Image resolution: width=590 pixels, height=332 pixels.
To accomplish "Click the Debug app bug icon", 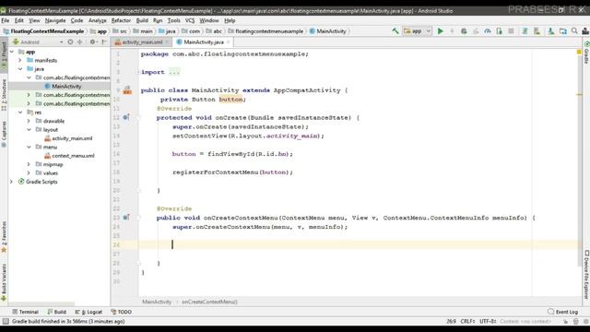I will point(464,31).
